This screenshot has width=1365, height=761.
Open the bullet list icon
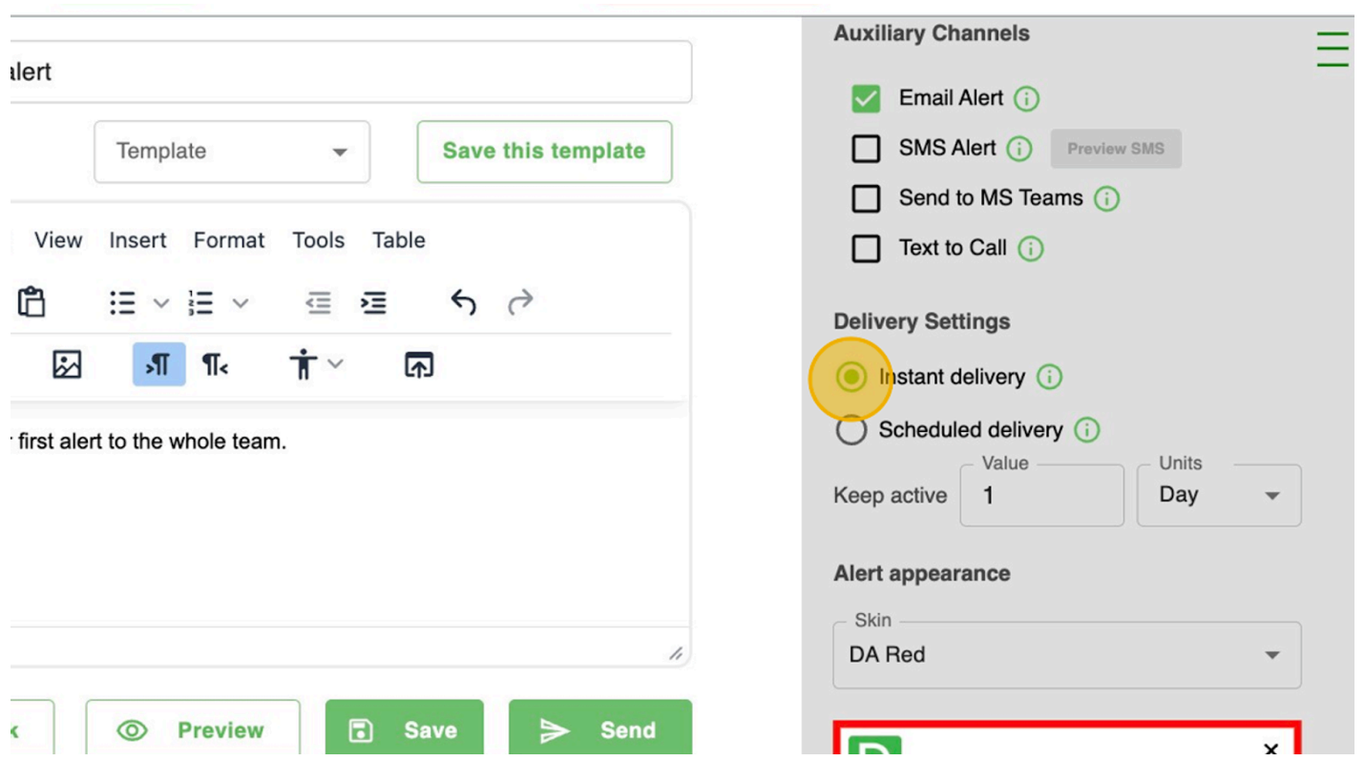click(x=123, y=303)
